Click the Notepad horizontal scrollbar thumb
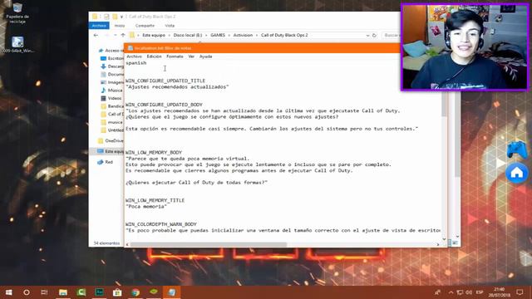Viewport: 532px width, 299px height. click(x=209, y=244)
